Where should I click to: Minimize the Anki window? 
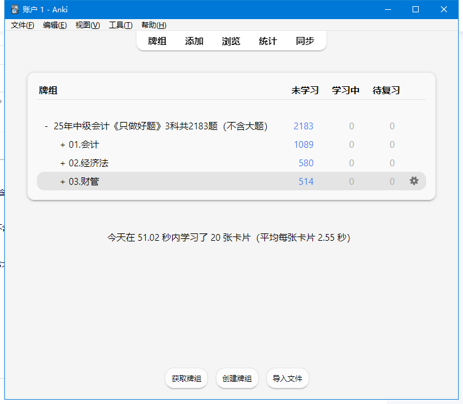click(388, 9)
